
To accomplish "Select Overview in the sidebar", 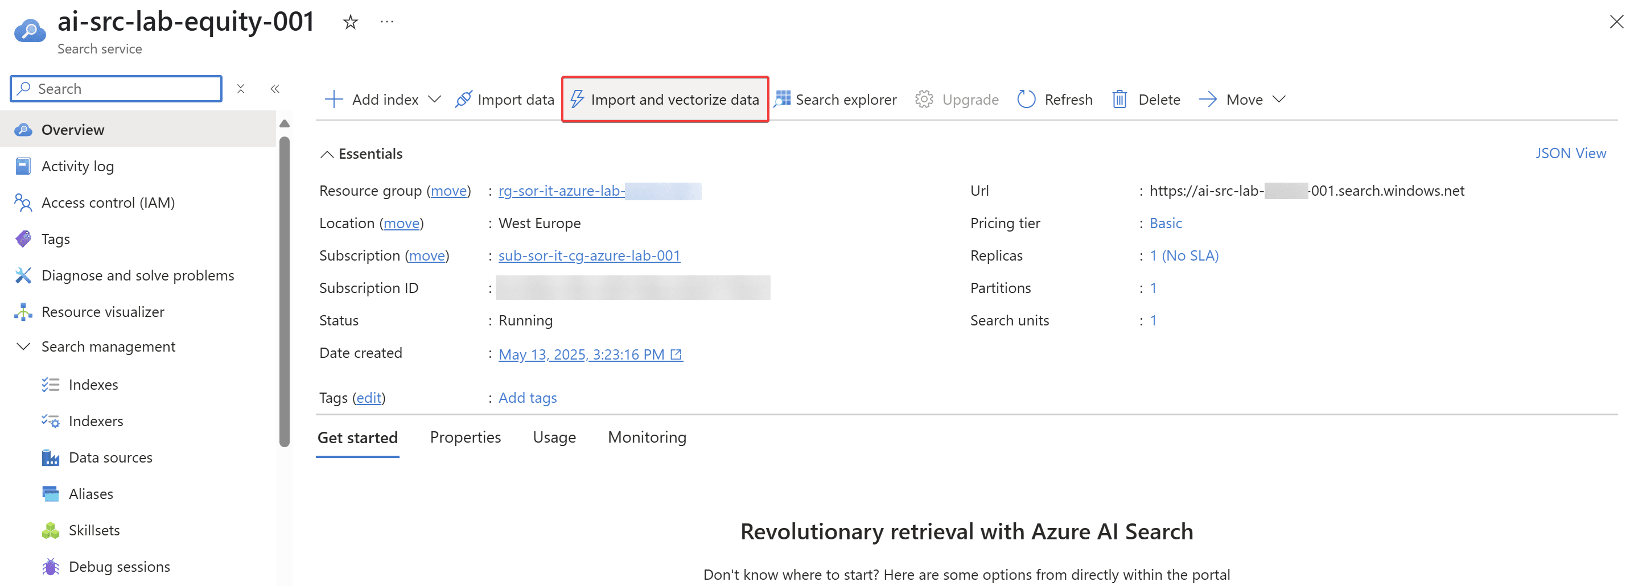I will [x=138, y=130].
